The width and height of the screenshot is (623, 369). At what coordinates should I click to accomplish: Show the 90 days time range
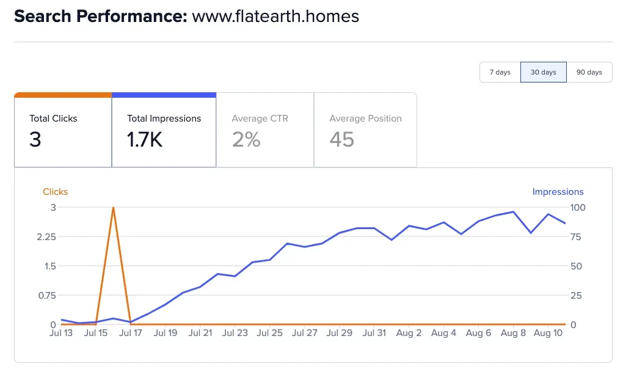589,72
